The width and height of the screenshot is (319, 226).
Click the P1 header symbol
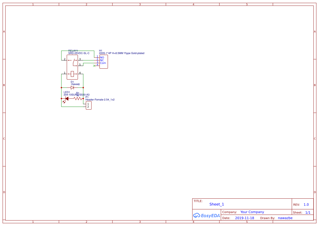tap(88, 105)
